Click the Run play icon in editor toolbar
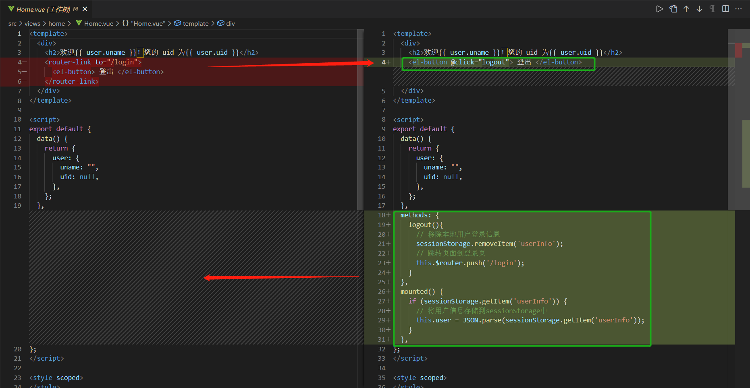Image resolution: width=750 pixels, height=388 pixels. [x=659, y=9]
